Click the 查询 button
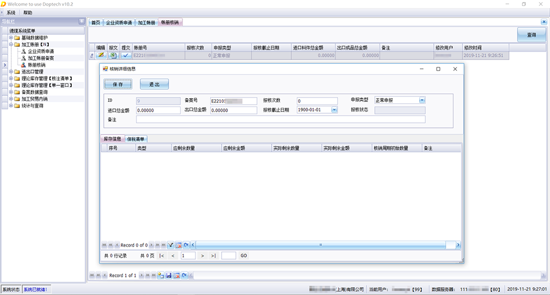Viewport: 550px width, 295px height. coord(531,35)
